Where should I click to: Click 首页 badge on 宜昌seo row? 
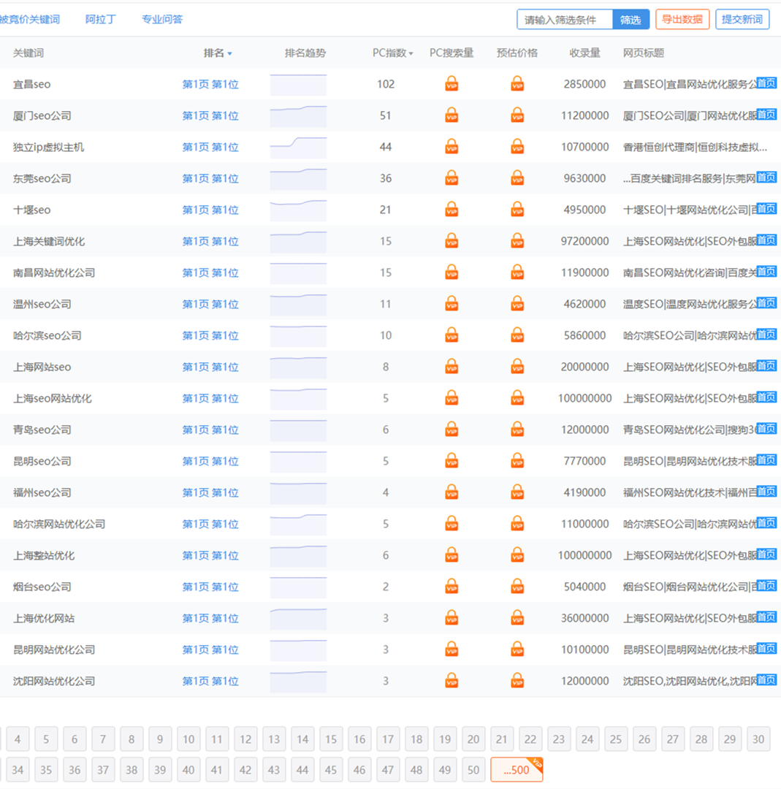pyautogui.click(x=766, y=83)
